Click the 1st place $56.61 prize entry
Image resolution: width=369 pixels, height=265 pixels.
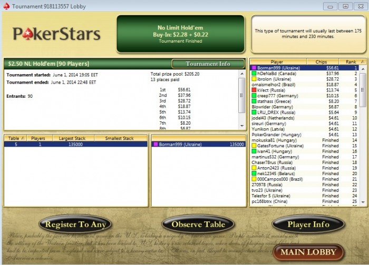(175, 90)
